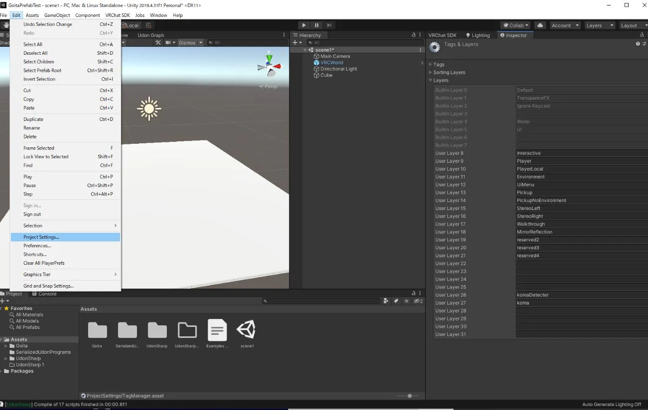Choose Project Settings... from the Edit menu

pyautogui.click(x=65, y=237)
